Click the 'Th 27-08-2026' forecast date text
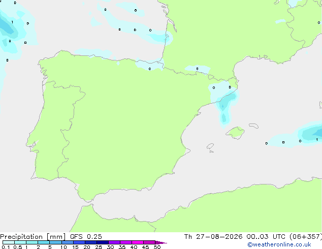322x249 pixels. (x=213, y=237)
